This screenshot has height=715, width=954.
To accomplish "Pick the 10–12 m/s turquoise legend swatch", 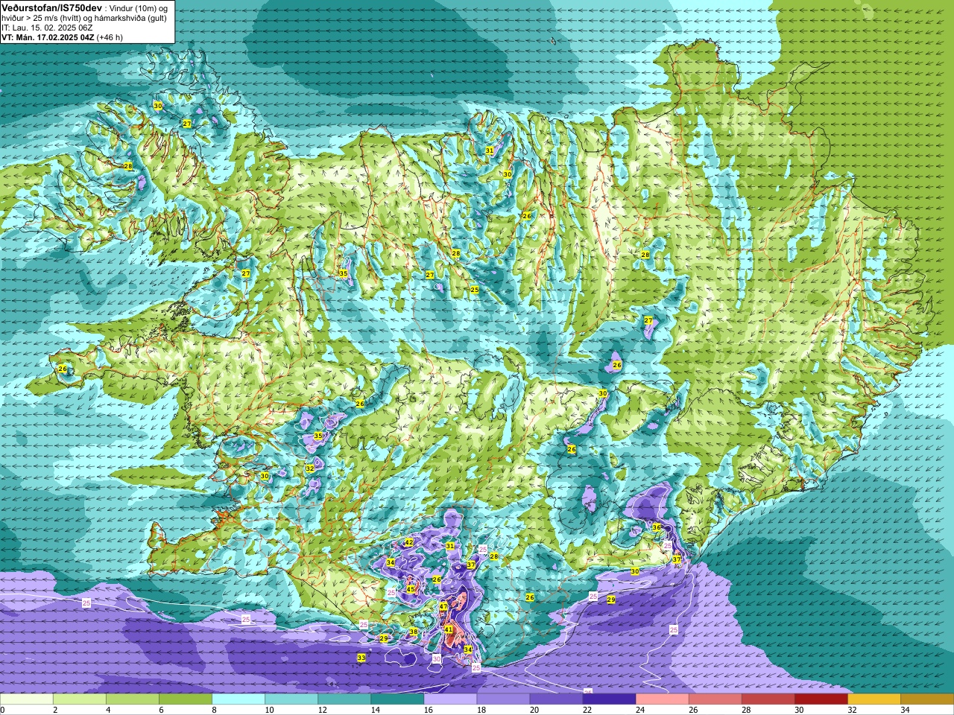I will click(x=291, y=699).
